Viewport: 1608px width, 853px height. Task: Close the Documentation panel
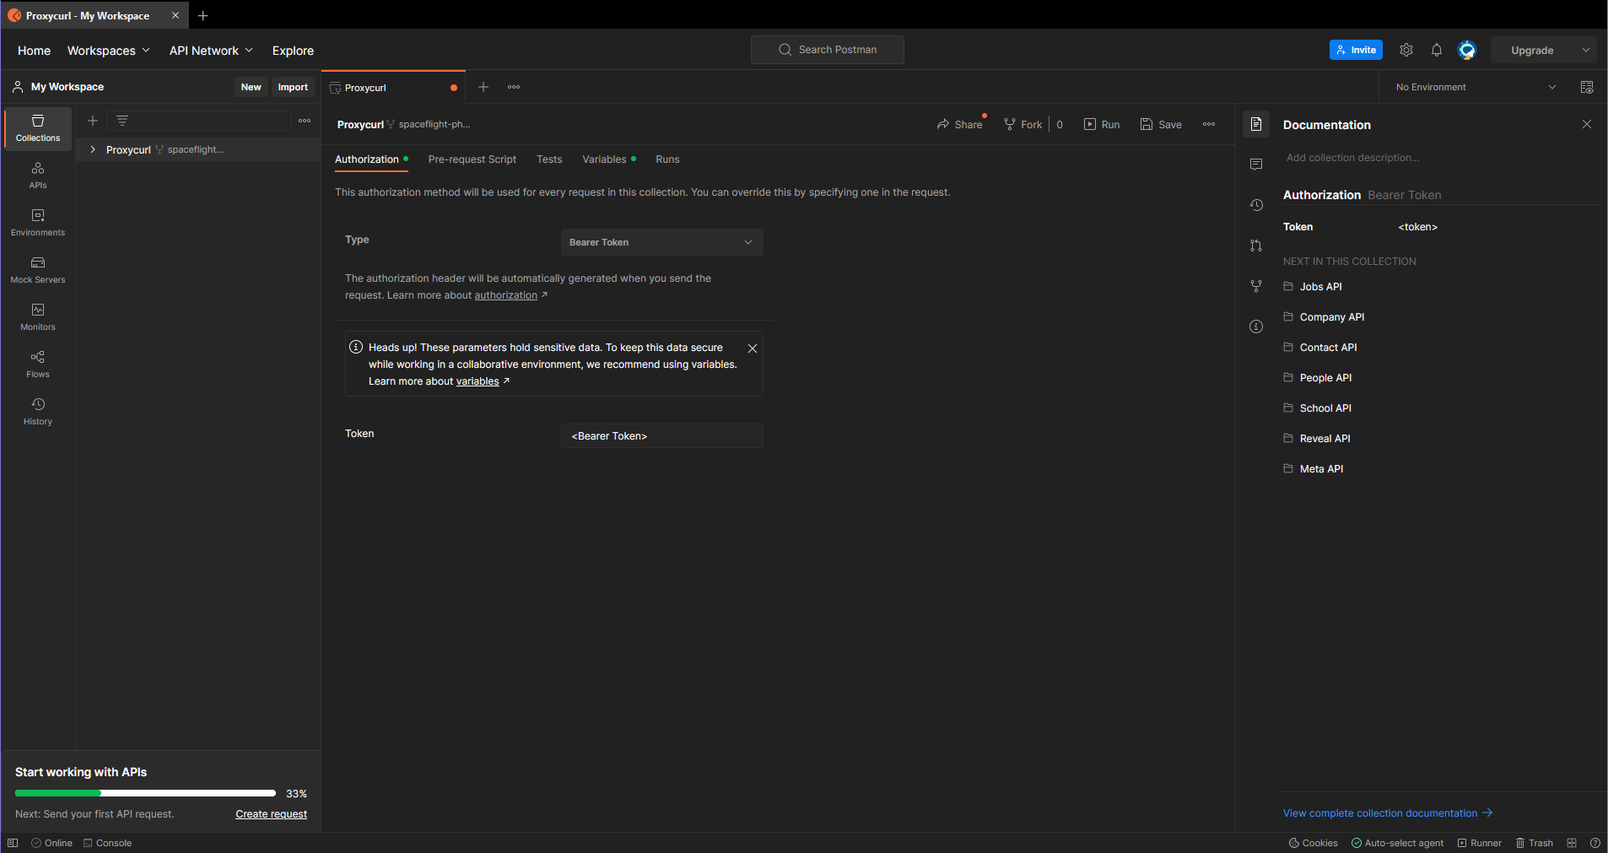(1587, 124)
